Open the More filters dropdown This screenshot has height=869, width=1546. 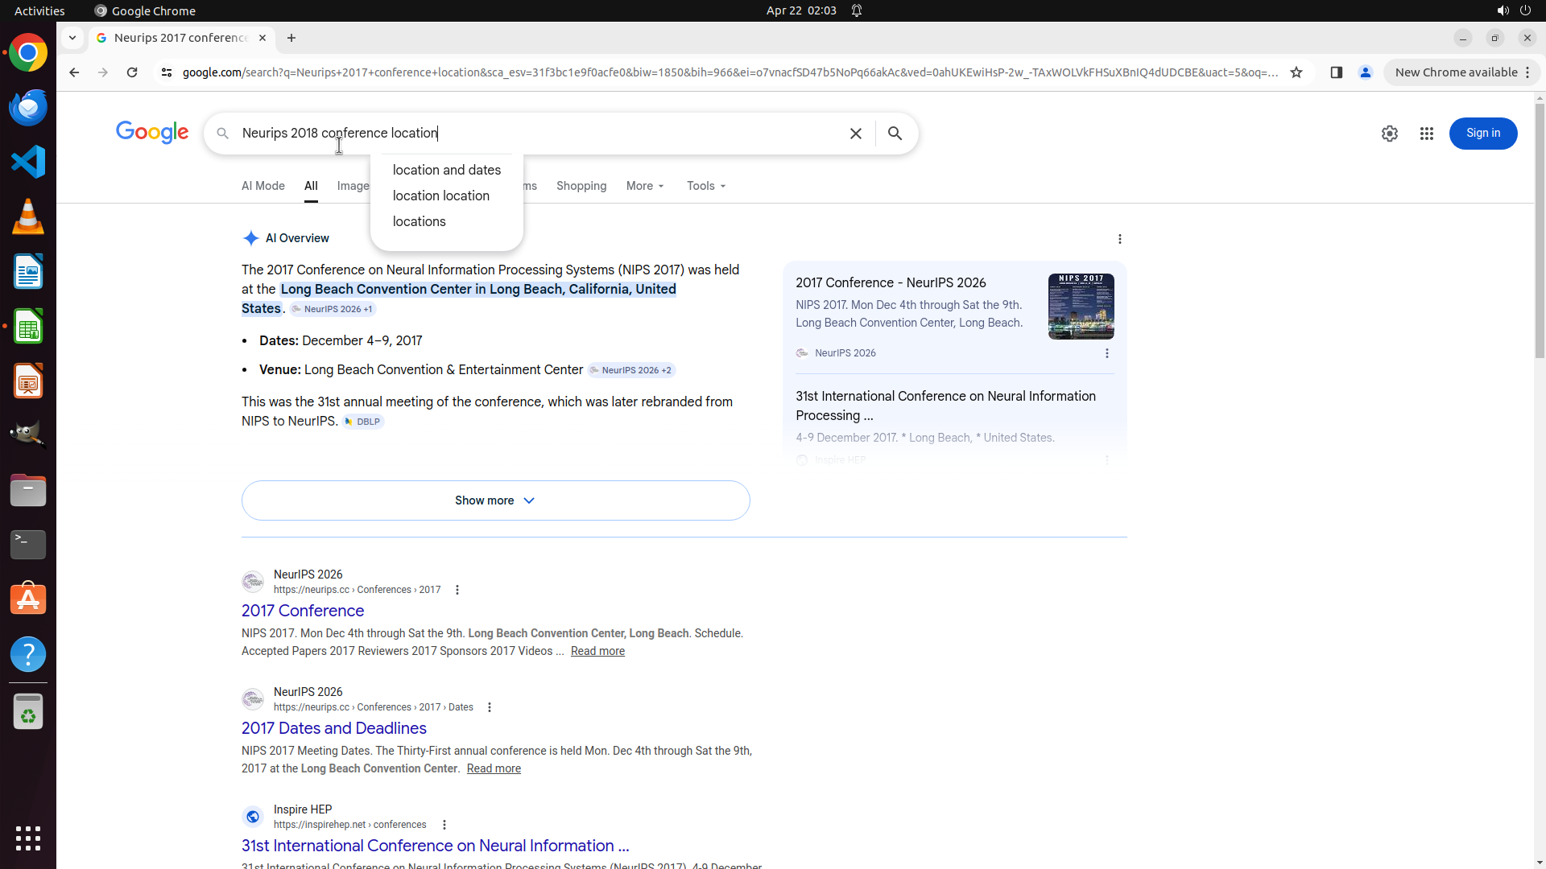[x=645, y=186]
